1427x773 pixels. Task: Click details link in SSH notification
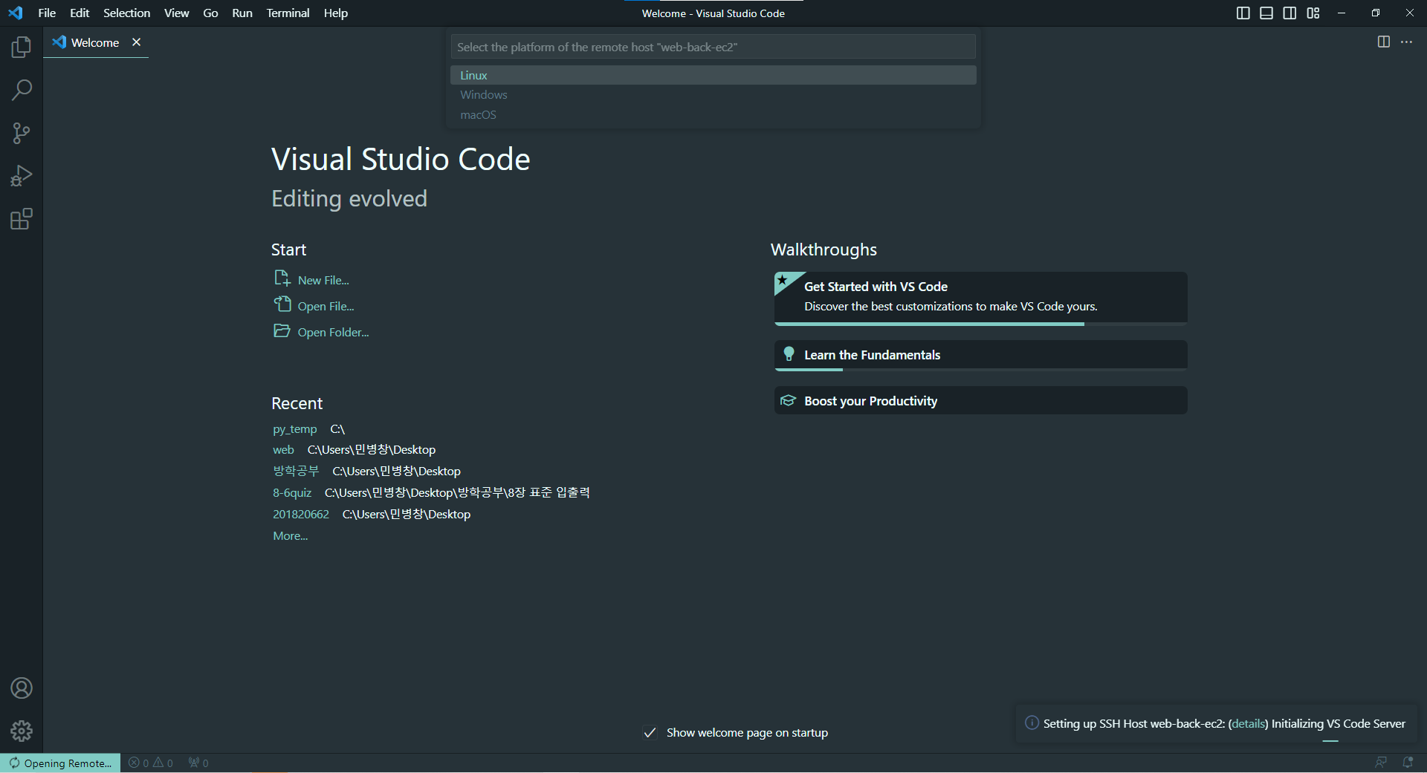click(x=1249, y=723)
